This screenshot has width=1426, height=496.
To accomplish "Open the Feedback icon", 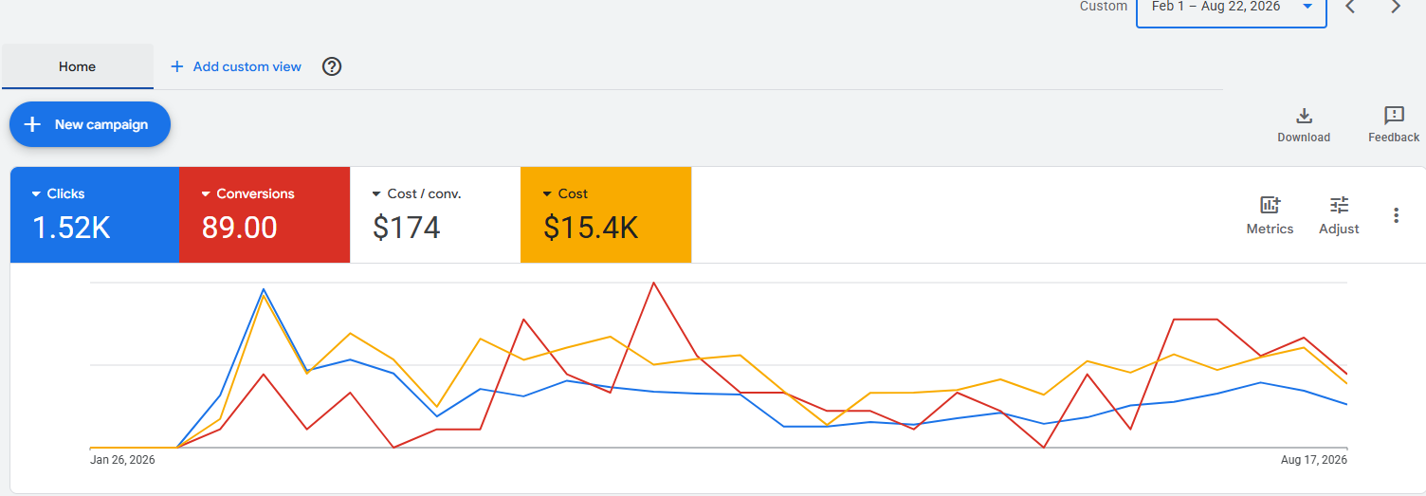I will [x=1394, y=116].
